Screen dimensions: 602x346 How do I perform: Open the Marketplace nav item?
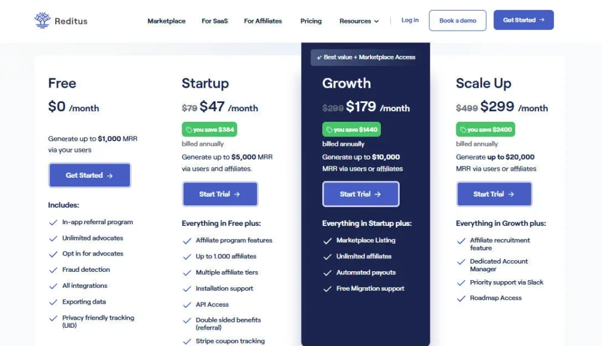point(166,21)
